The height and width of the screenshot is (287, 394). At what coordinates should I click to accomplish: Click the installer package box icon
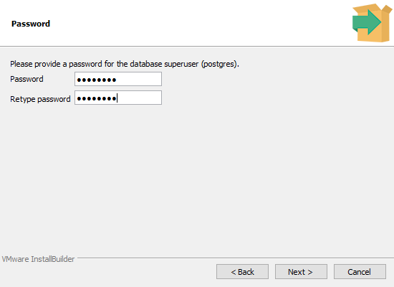372,23
